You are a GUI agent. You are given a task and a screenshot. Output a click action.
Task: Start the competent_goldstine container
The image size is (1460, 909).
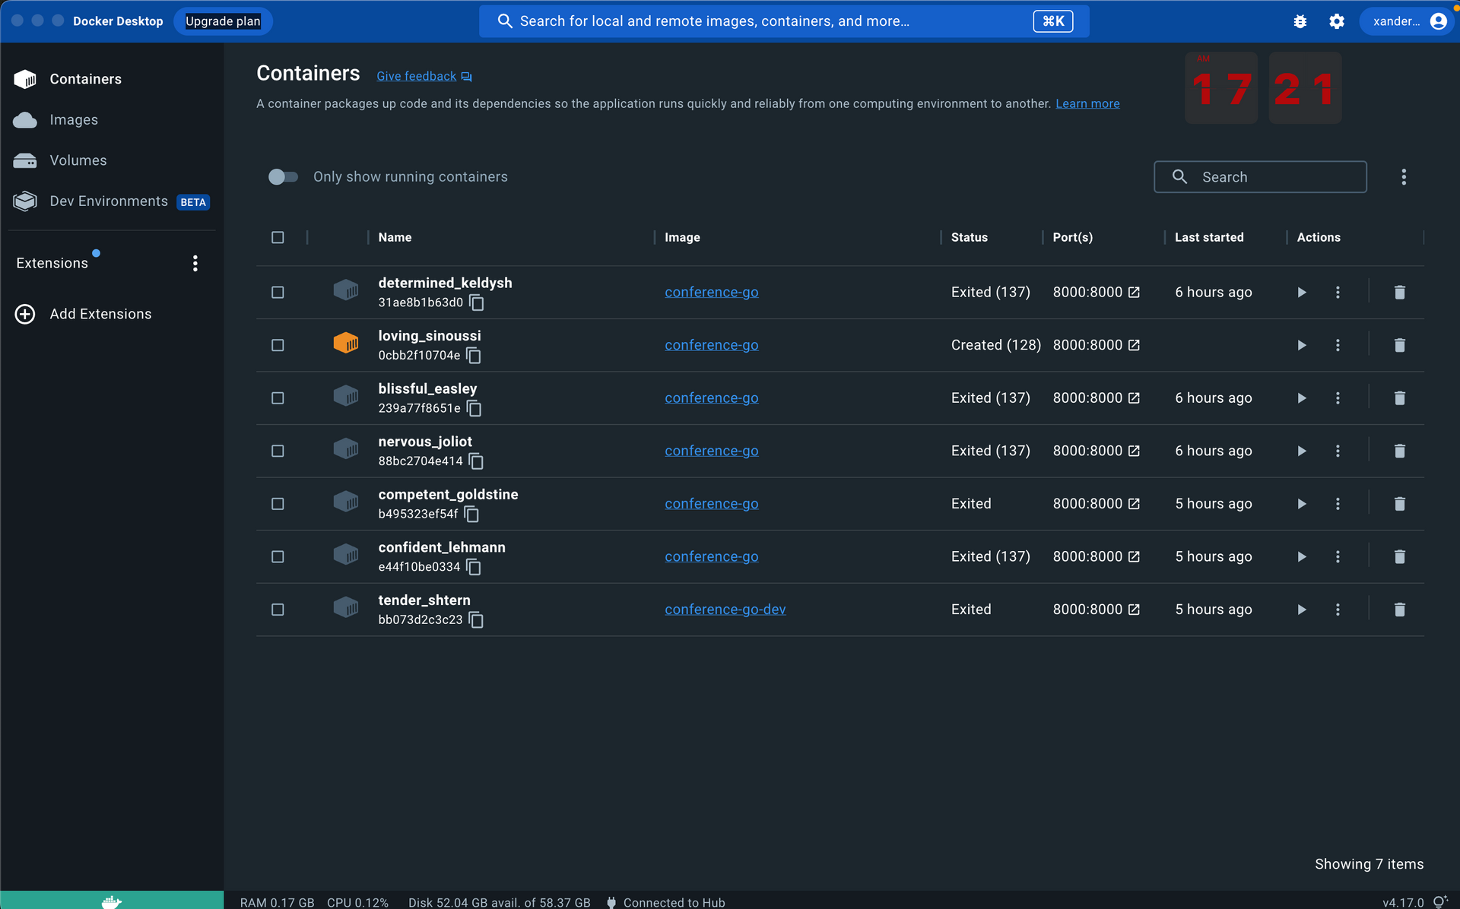1302,504
